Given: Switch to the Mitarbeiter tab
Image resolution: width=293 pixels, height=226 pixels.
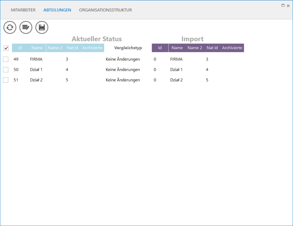Looking at the screenshot, I should tap(23, 10).
